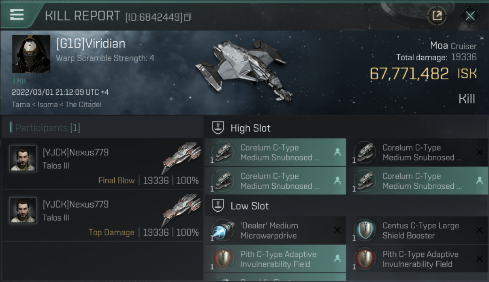Click the Tama system location link
The height and width of the screenshot is (282, 489).
21,105
